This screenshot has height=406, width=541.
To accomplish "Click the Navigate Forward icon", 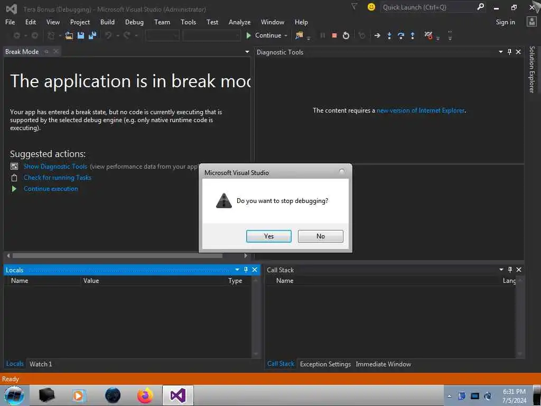I will [34, 35].
